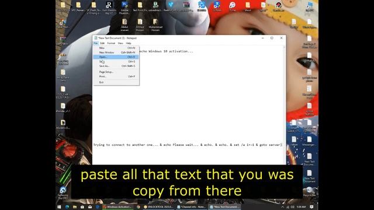
Task: Choose Print... from the File menu
Action: click(116, 76)
